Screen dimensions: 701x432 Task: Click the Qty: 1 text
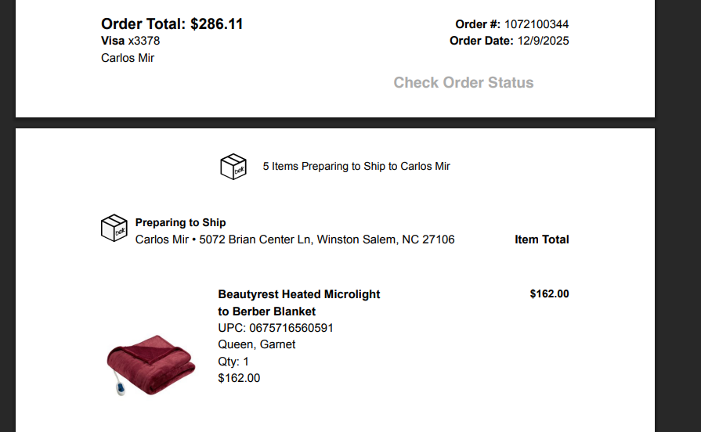pos(233,362)
